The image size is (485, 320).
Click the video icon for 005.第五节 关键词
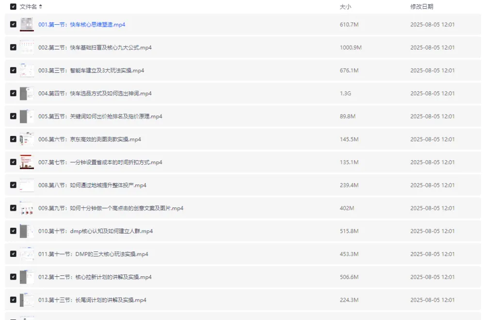pos(27,117)
